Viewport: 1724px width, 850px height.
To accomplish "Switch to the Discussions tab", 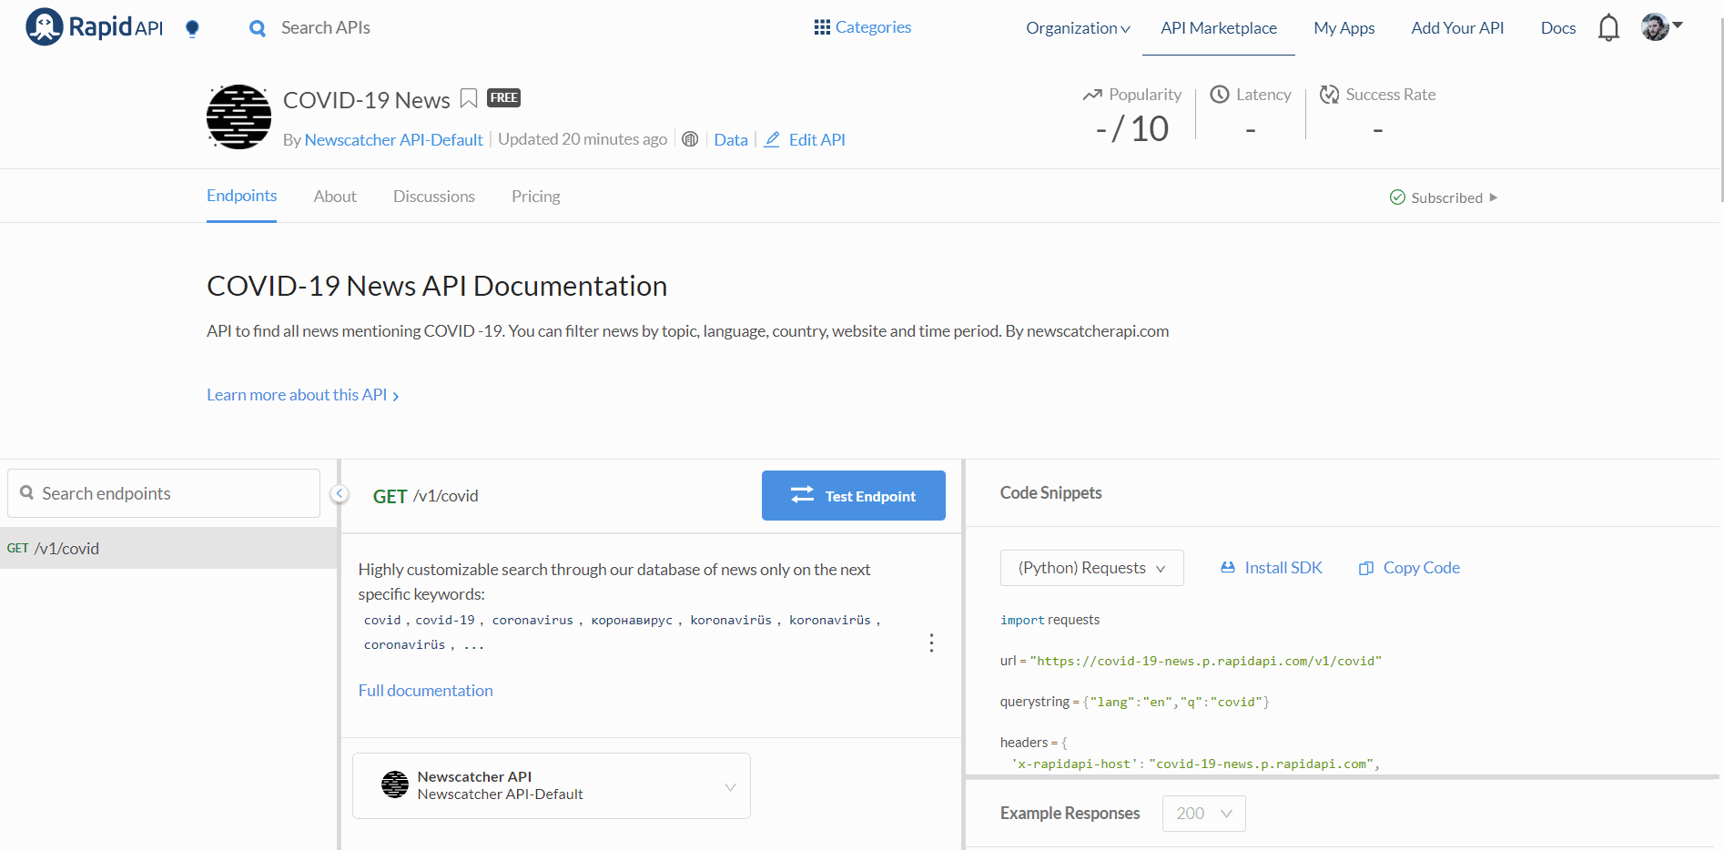I will click(x=434, y=197).
